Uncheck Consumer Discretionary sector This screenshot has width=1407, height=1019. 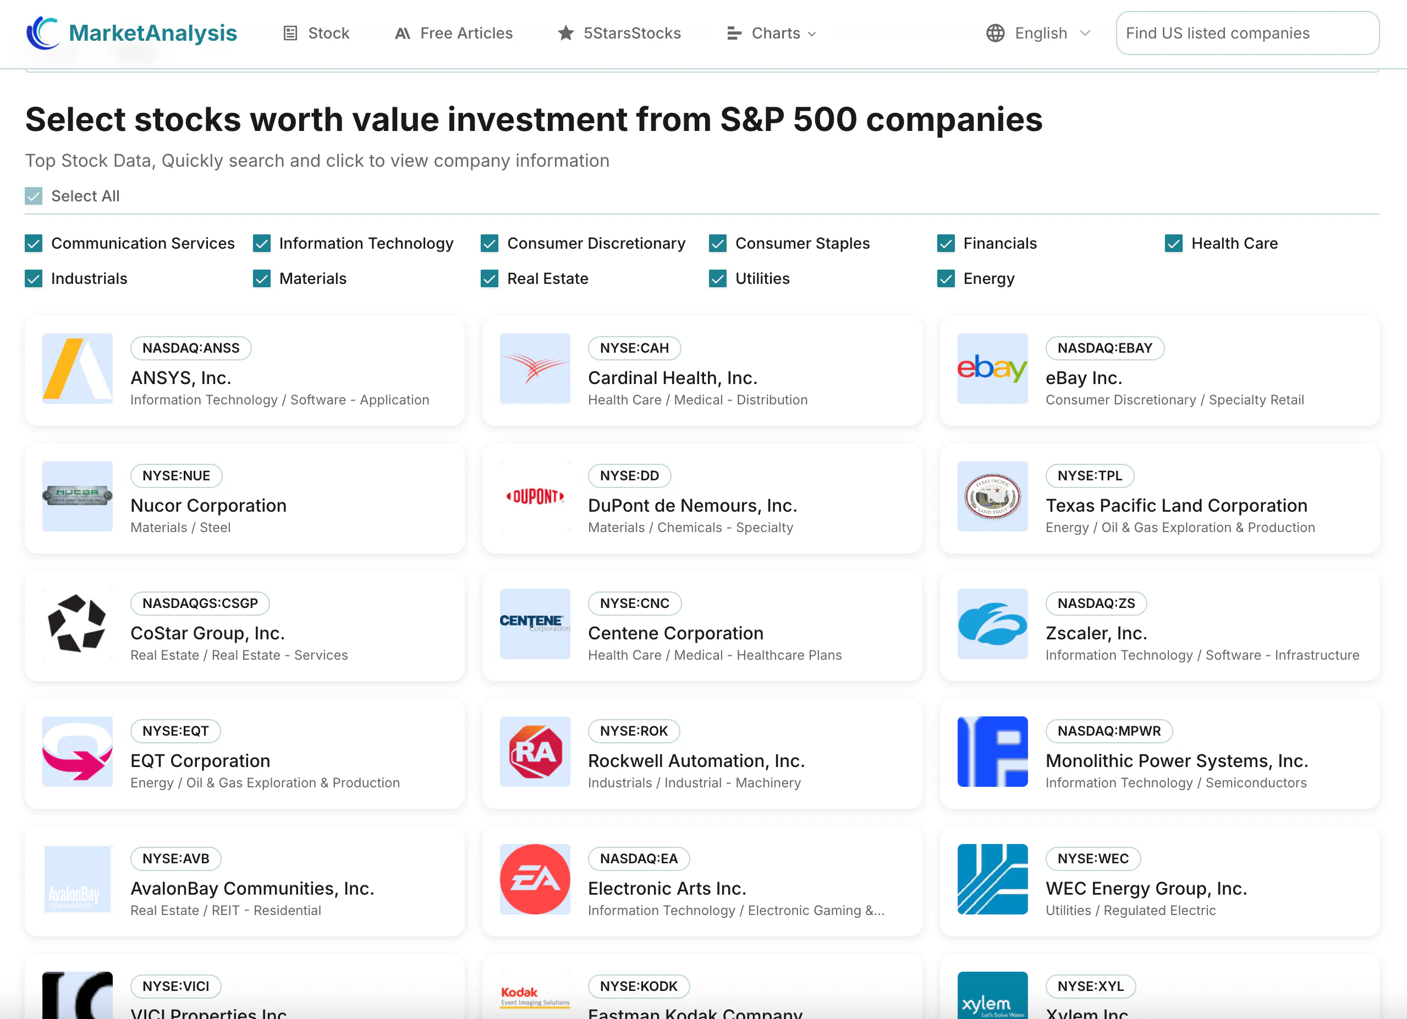coord(490,243)
